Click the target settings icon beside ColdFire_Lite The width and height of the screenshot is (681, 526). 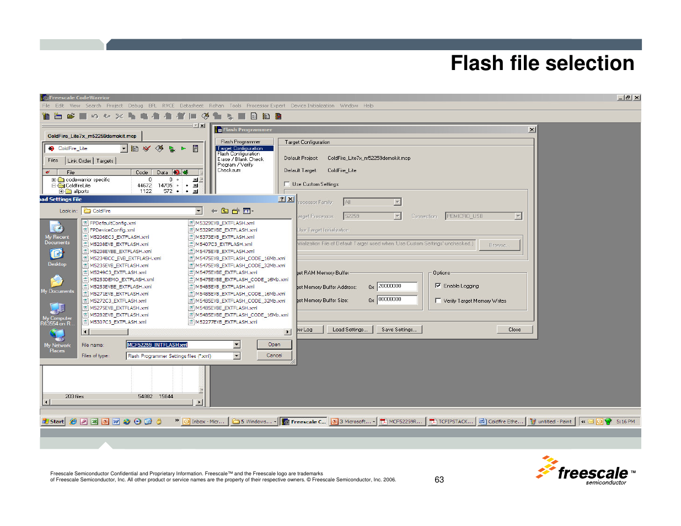(x=135, y=148)
